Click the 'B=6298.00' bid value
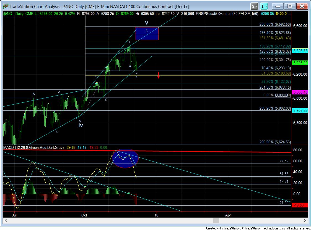 tap(86, 14)
